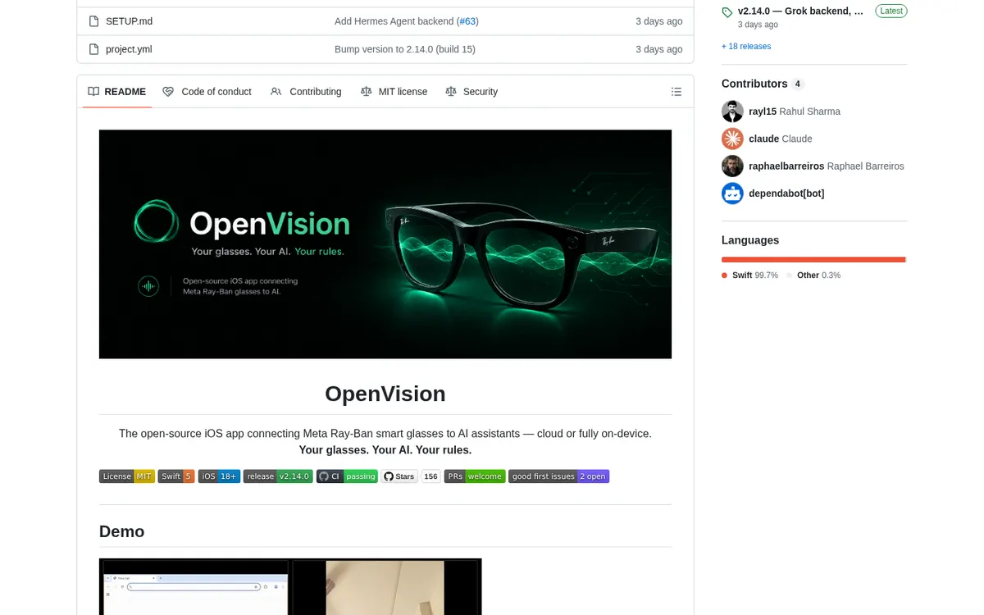Click the 156 stars count badge
Viewport: 984px width, 615px height.
[430, 476]
